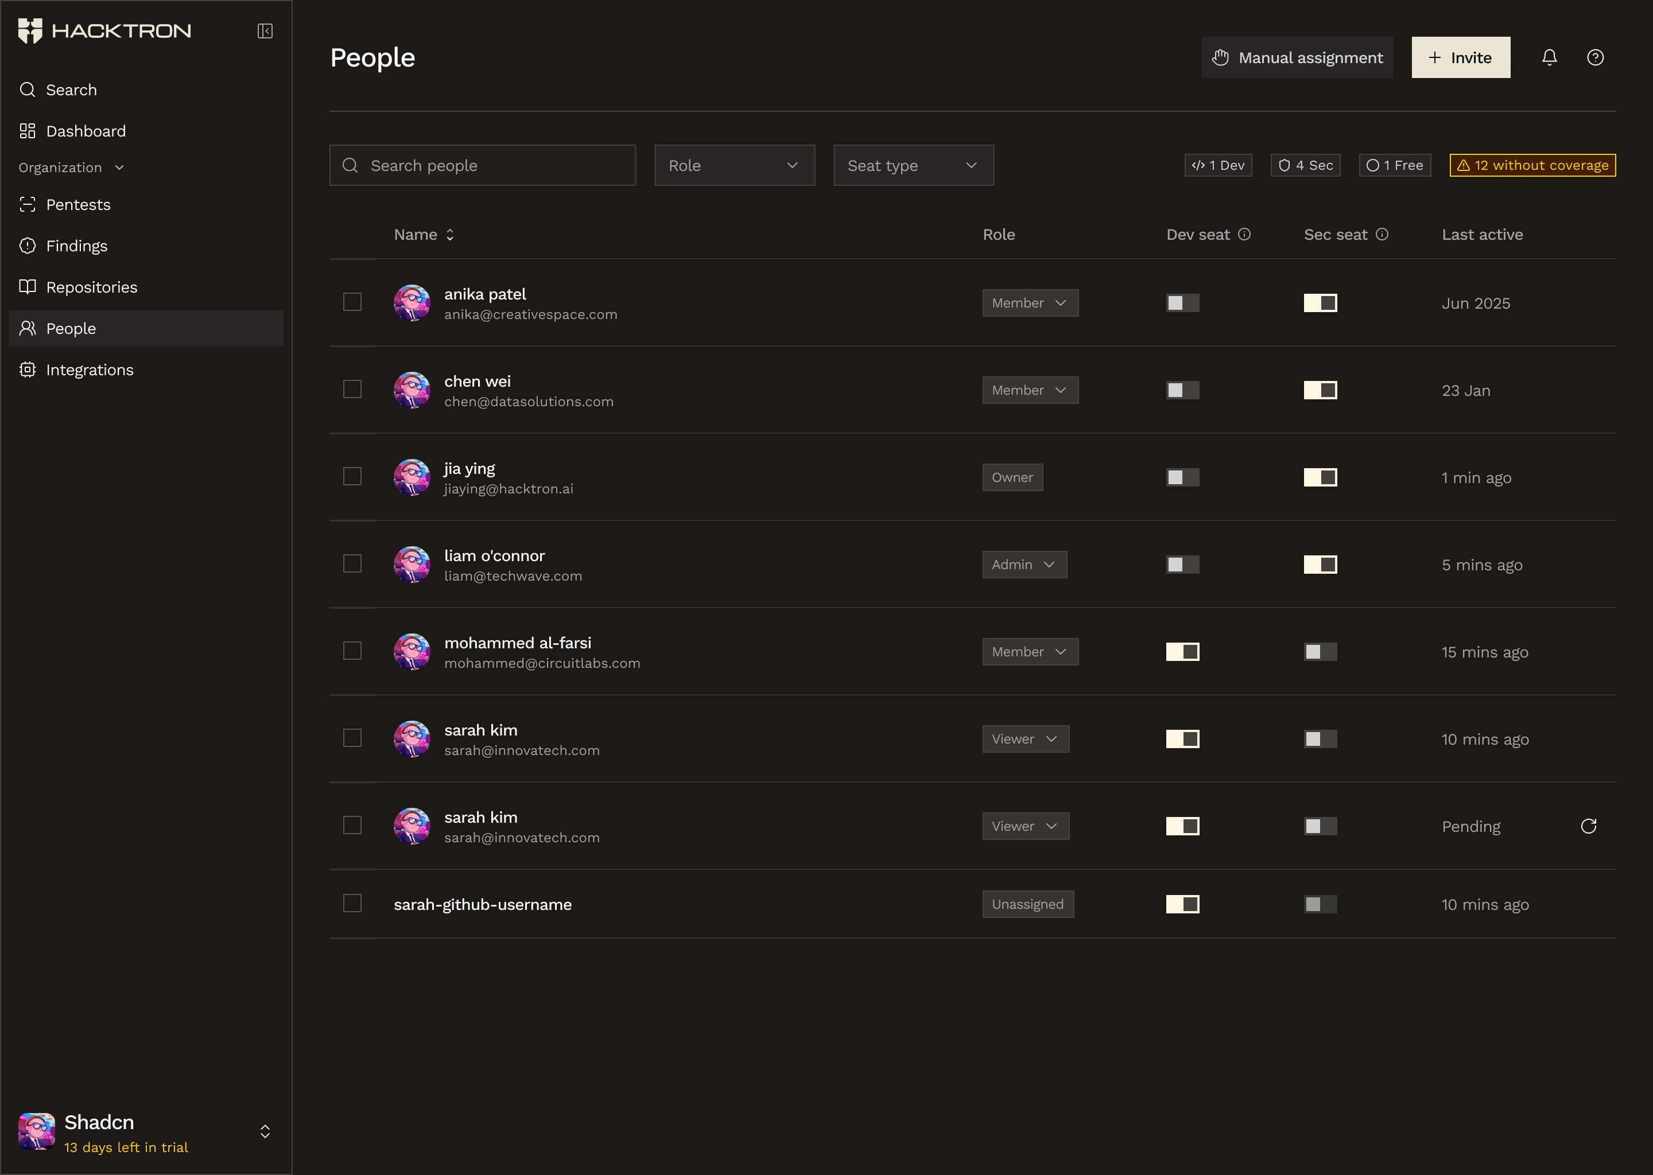The height and width of the screenshot is (1175, 1653).
Task: Select anika patel's row checkbox
Action: [352, 302]
